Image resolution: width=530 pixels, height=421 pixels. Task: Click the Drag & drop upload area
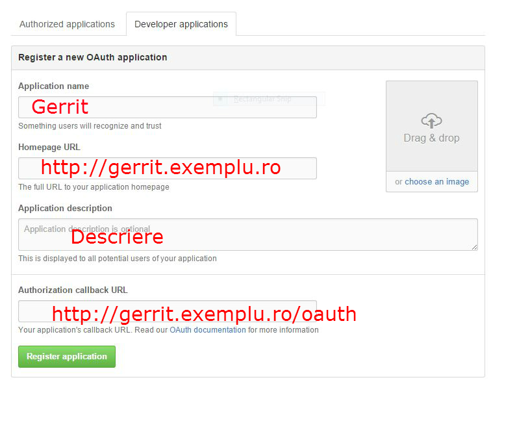point(432,126)
